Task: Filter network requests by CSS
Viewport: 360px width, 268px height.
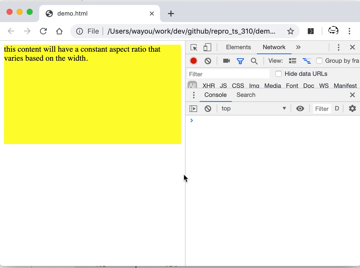Action: click(238, 86)
